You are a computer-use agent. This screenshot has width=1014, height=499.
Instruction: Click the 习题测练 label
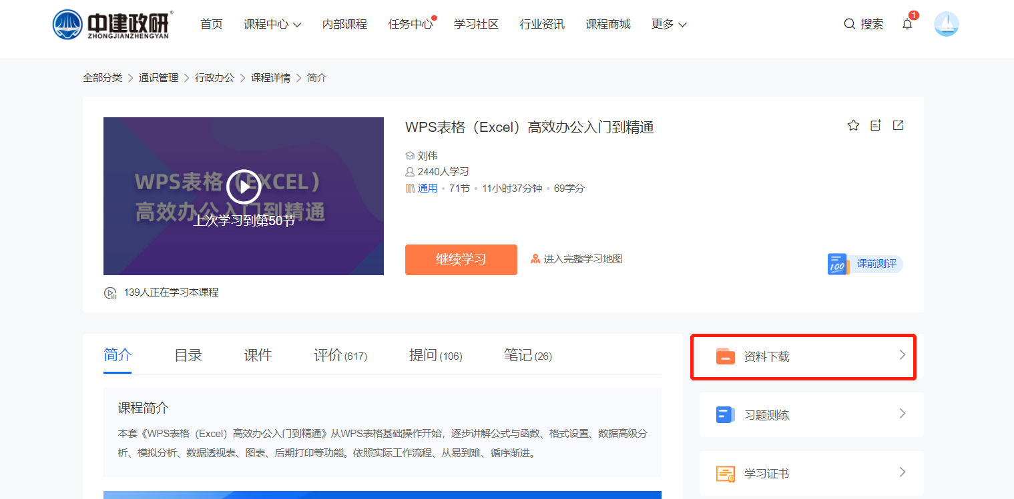coord(766,415)
